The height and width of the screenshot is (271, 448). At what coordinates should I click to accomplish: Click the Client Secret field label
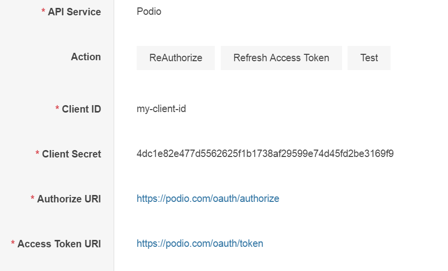pyautogui.click(x=71, y=154)
